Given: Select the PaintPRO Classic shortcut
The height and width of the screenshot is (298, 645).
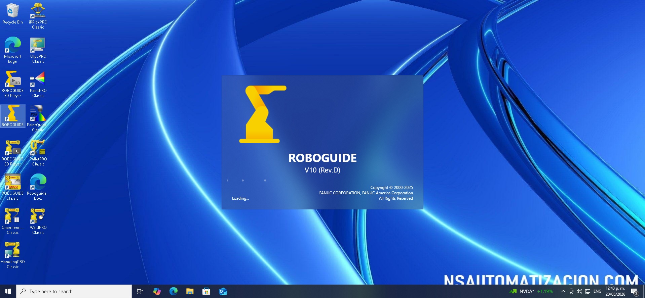Looking at the screenshot, I should (38, 84).
